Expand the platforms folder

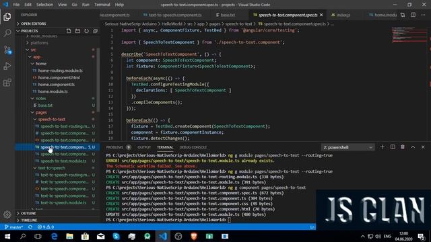pyautogui.click(x=39, y=43)
